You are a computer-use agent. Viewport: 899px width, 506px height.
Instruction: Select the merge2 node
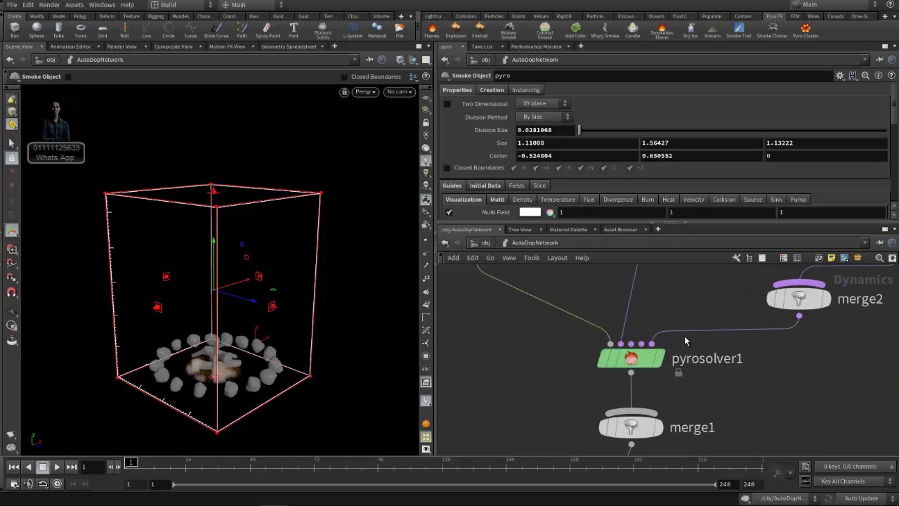coord(799,298)
